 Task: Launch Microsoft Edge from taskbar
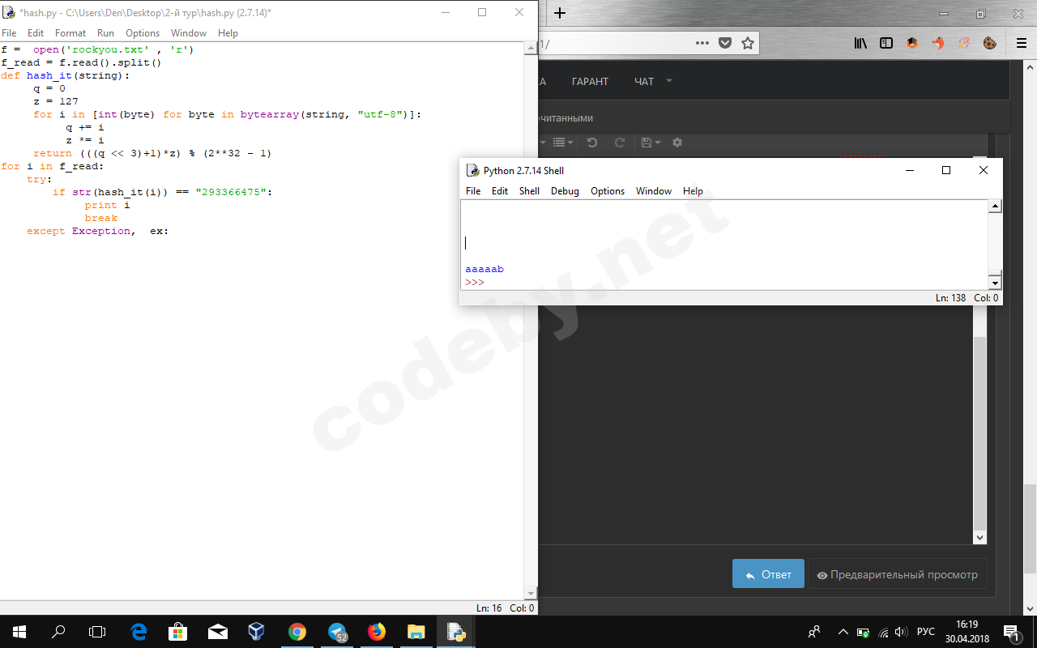(x=139, y=632)
